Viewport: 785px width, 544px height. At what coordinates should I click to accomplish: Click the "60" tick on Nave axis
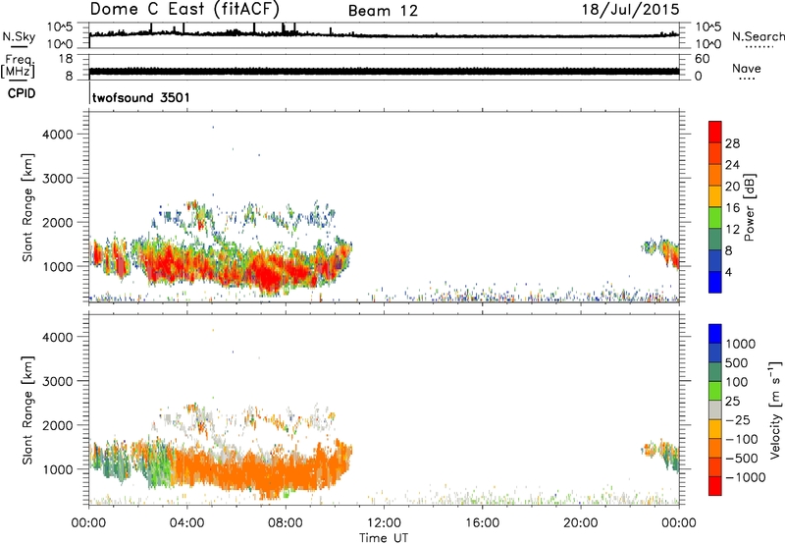(702, 59)
